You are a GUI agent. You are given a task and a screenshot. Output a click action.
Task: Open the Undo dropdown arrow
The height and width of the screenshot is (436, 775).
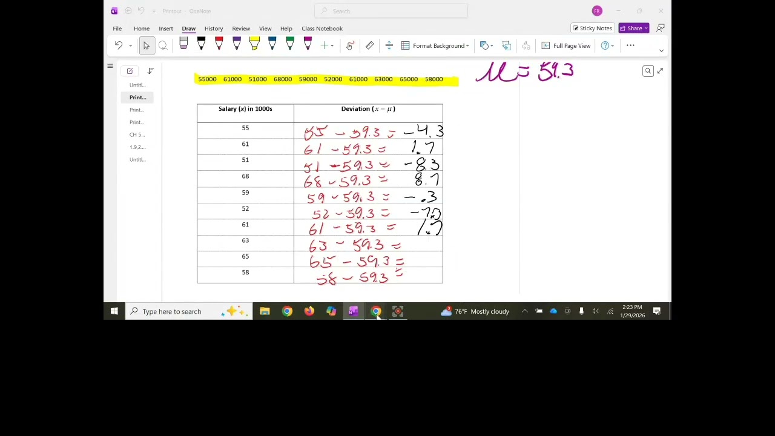click(130, 45)
